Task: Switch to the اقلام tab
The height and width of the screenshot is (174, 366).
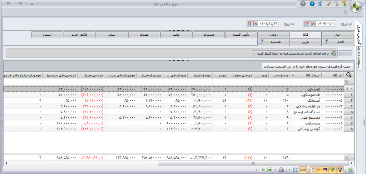Action: tap(338, 42)
